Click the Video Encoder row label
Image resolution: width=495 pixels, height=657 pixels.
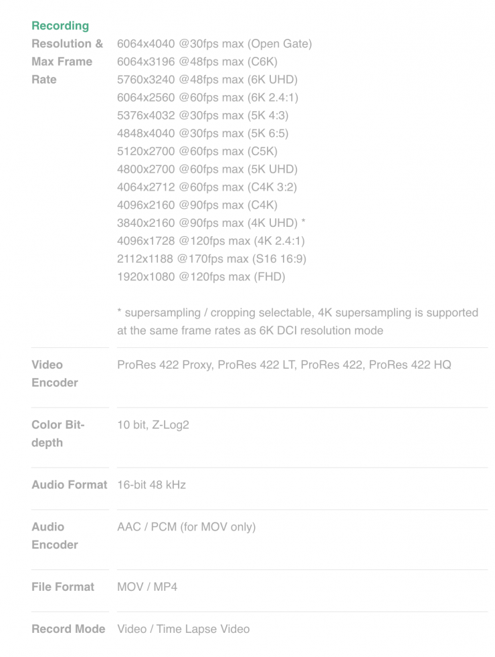coord(55,373)
